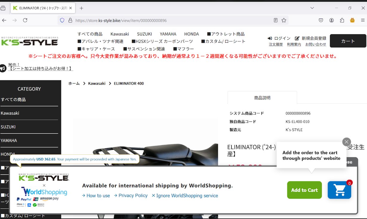Go to ホーム in breadcrumb

(x=74, y=83)
